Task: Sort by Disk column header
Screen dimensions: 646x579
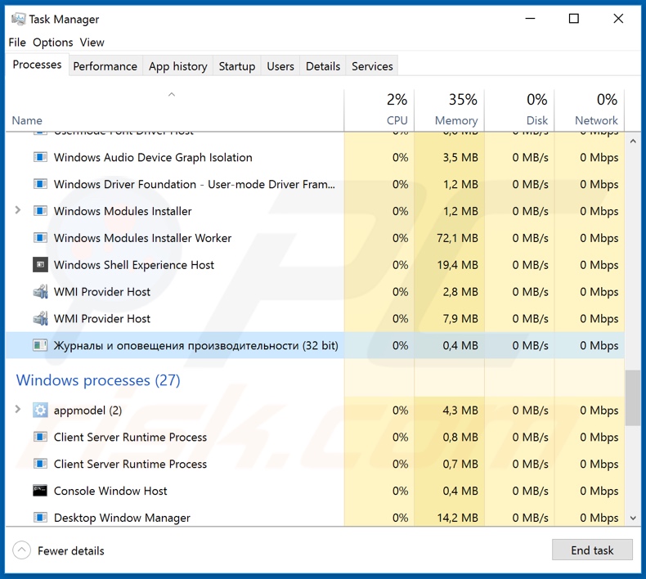Action: [519, 110]
